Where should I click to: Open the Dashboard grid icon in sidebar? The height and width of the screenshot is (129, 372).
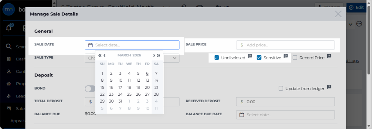click(x=9, y=59)
